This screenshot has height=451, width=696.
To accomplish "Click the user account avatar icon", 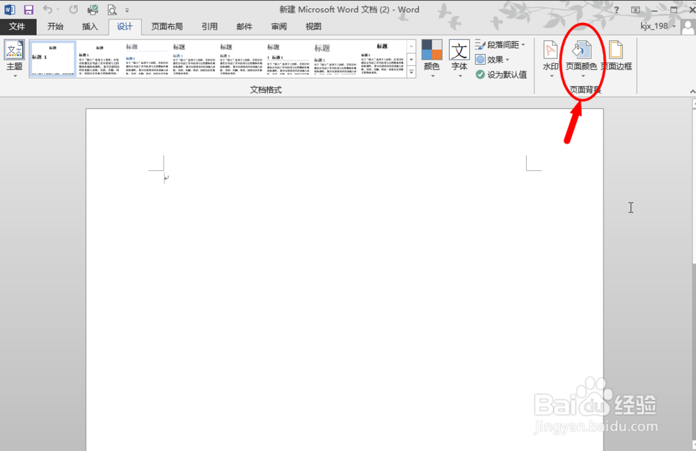I will pos(688,27).
